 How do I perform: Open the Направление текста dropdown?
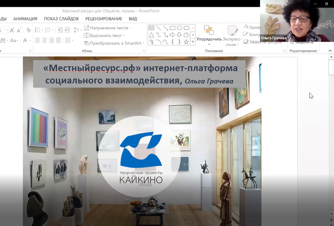pyautogui.click(x=108, y=28)
